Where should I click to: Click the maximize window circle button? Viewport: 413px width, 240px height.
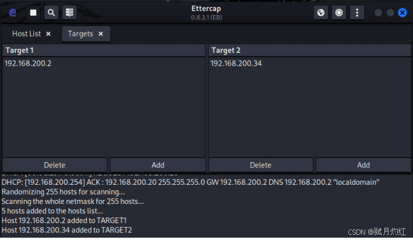pyautogui.click(x=390, y=13)
